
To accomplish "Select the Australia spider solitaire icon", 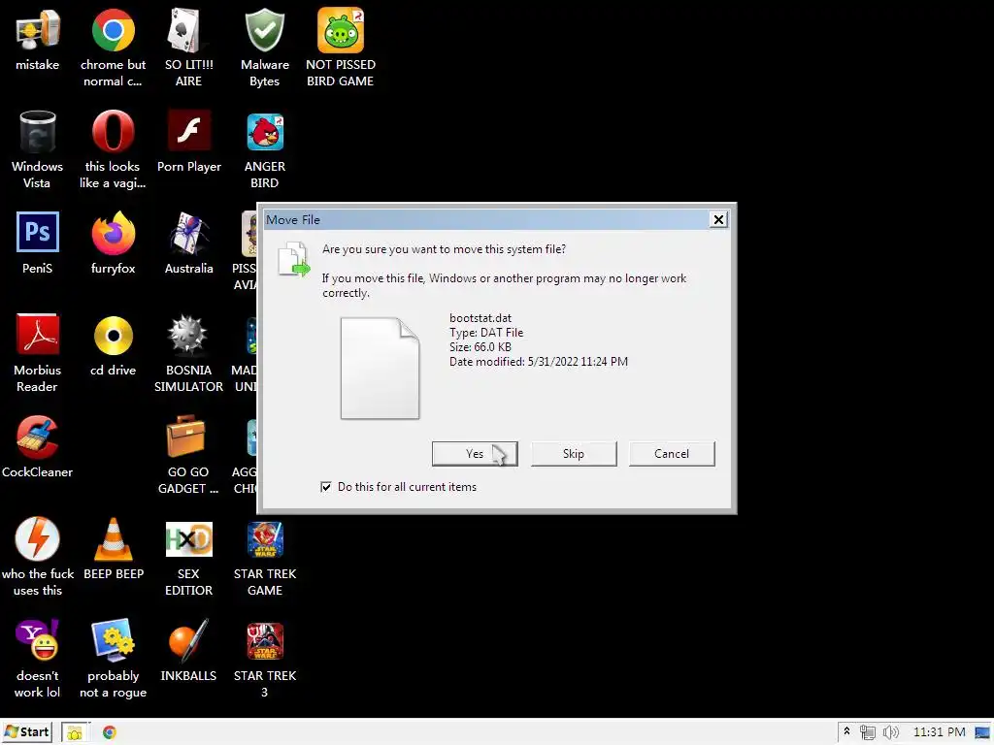I will [x=189, y=233].
